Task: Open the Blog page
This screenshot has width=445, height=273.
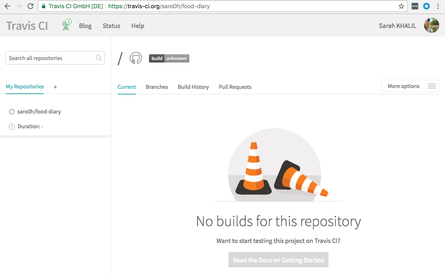Action: point(85,26)
